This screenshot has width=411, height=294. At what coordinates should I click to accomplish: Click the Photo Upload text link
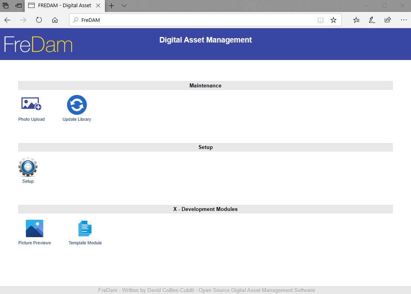(x=31, y=119)
